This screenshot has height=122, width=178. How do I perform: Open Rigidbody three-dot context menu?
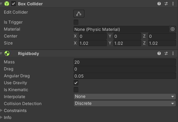(173, 53)
